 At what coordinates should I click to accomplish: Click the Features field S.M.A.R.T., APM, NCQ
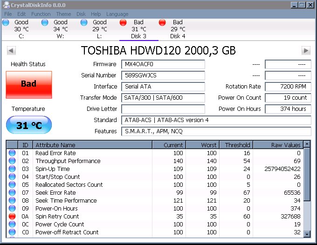[216, 131]
